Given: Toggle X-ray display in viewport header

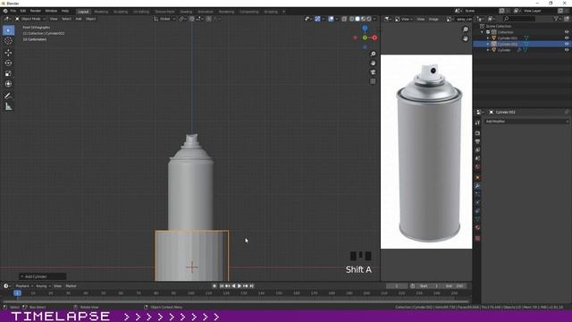Looking at the screenshot, I should tap(344, 19).
